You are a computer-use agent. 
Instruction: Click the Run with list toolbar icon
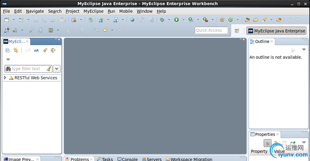point(191,20)
